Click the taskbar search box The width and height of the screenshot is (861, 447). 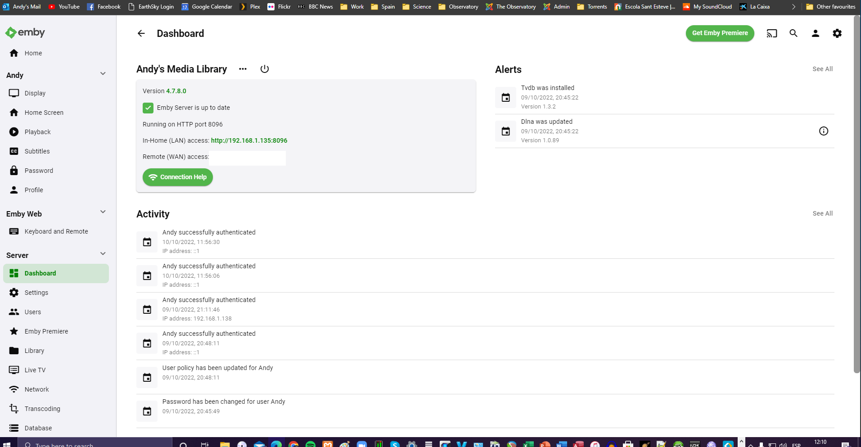pyautogui.click(x=95, y=443)
